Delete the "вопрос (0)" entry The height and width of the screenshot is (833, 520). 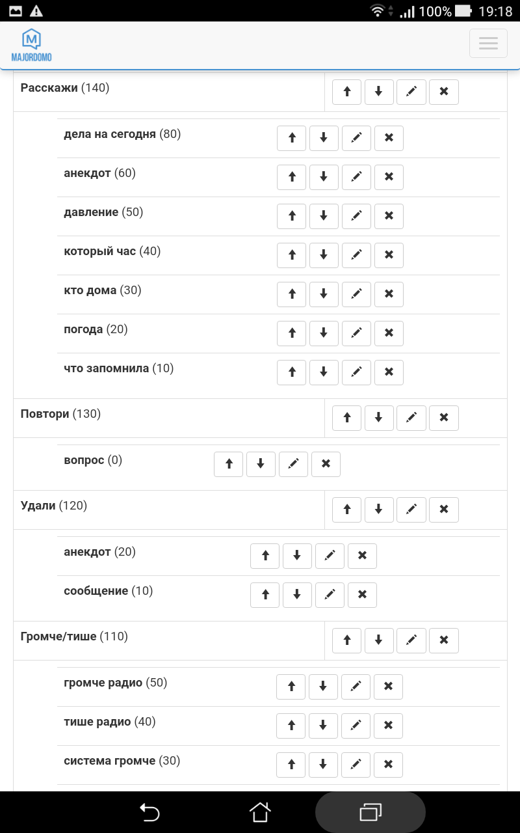[326, 464]
